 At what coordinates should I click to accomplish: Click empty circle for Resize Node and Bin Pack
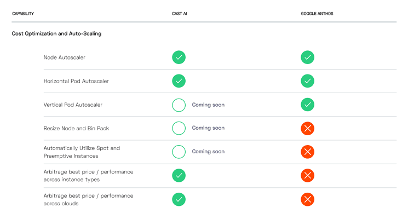pos(179,128)
